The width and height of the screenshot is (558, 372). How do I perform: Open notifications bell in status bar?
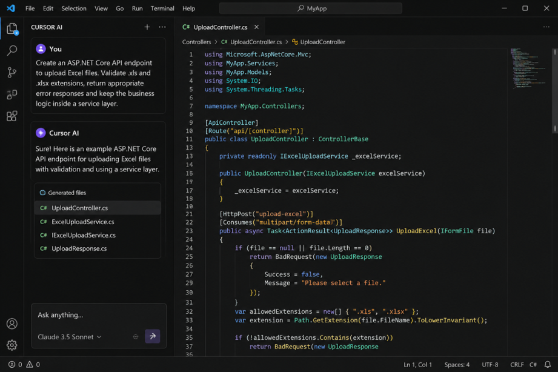(548, 365)
